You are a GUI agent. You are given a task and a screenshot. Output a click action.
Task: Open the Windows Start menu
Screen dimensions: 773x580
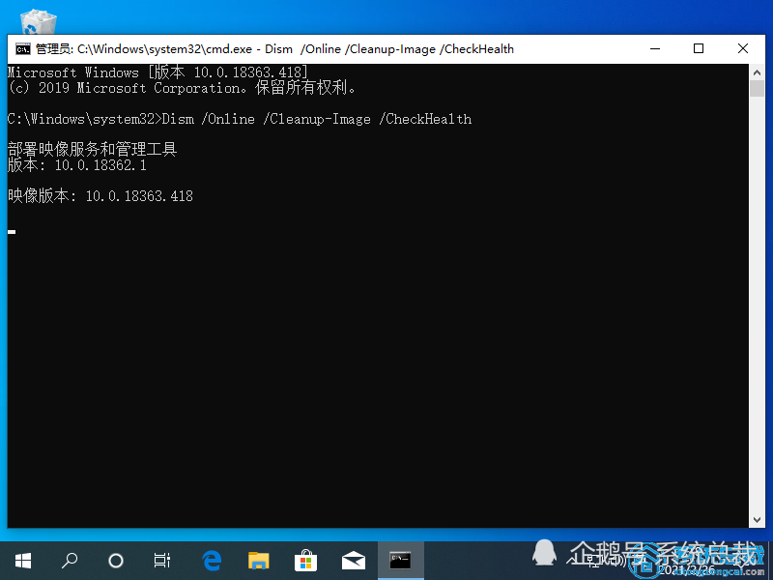23,561
